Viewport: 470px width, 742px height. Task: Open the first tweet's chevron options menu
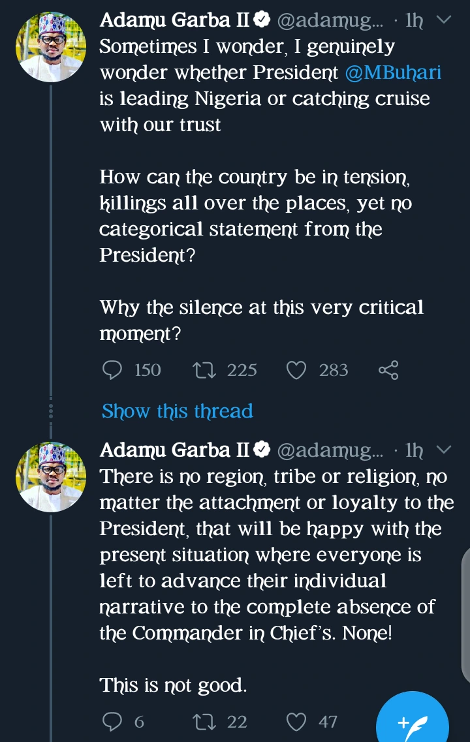tap(443, 20)
